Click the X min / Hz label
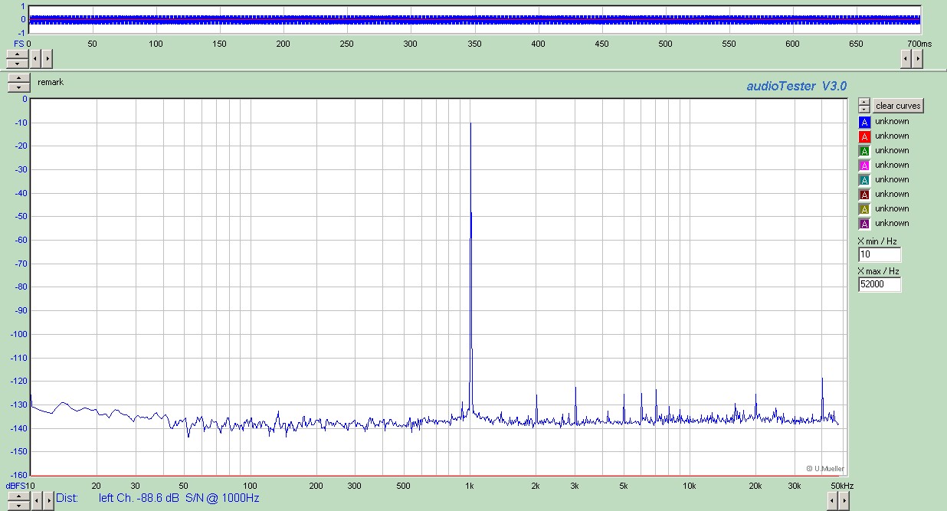This screenshot has height=511, width=947. click(x=877, y=241)
